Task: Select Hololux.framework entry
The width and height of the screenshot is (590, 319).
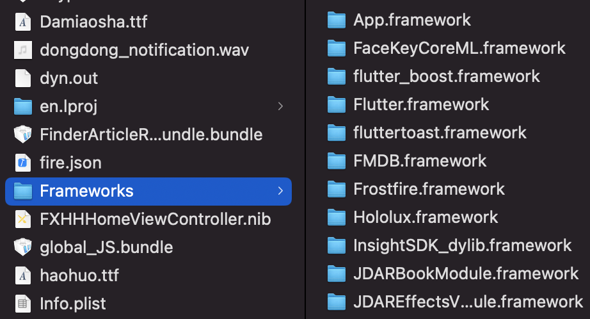Action: (426, 217)
